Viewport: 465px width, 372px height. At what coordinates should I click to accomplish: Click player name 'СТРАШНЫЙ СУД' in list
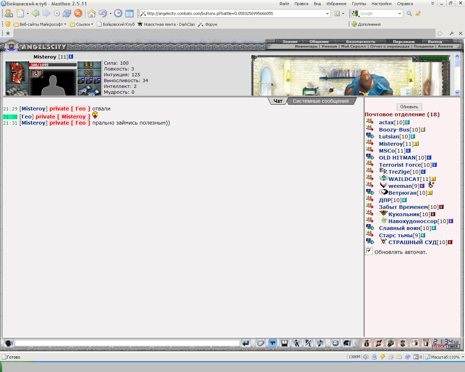coord(412,242)
